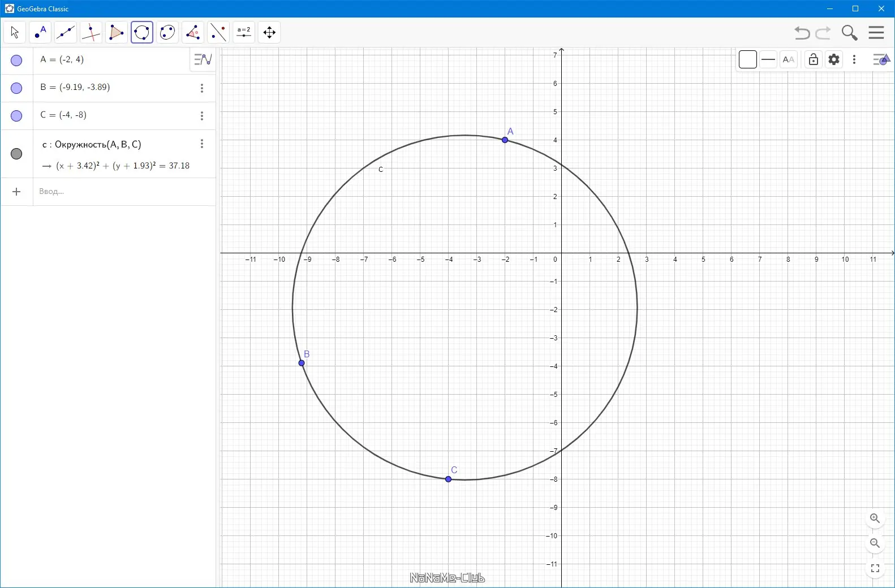Select the Ellipse conic tool
This screenshot has width=895, height=588.
point(167,32)
